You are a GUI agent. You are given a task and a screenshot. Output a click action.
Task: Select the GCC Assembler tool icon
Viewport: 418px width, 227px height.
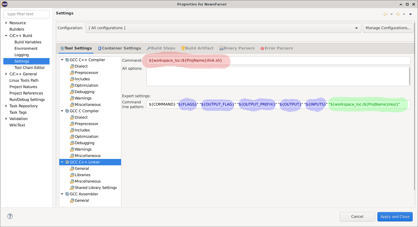coord(67,194)
